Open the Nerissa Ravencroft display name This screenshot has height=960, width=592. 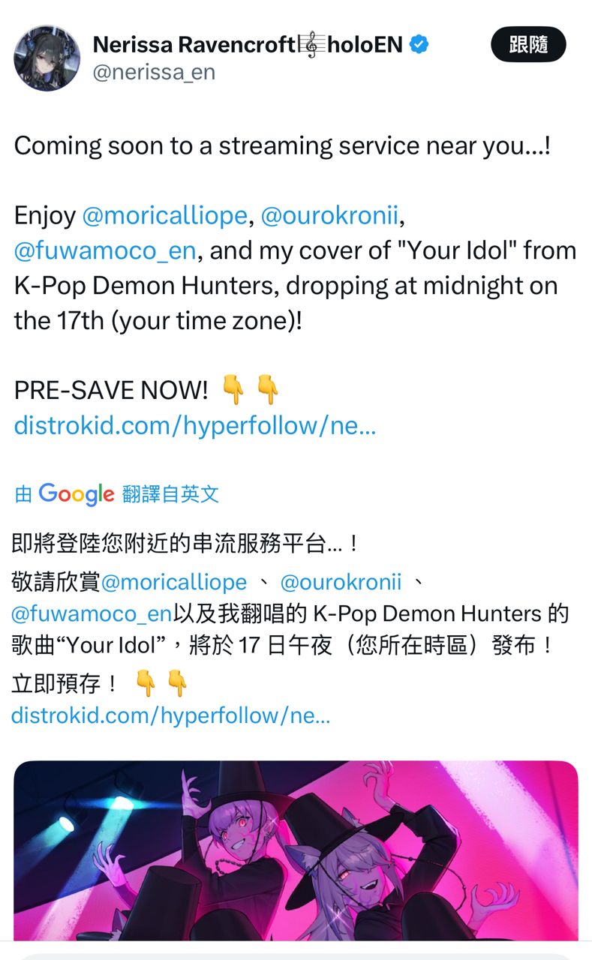pos(194,45)
